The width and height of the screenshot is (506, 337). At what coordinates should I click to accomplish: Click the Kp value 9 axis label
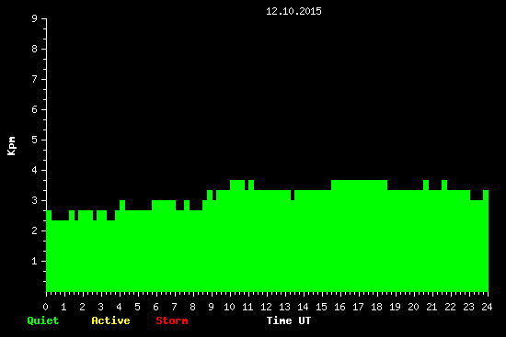(35, 18)
